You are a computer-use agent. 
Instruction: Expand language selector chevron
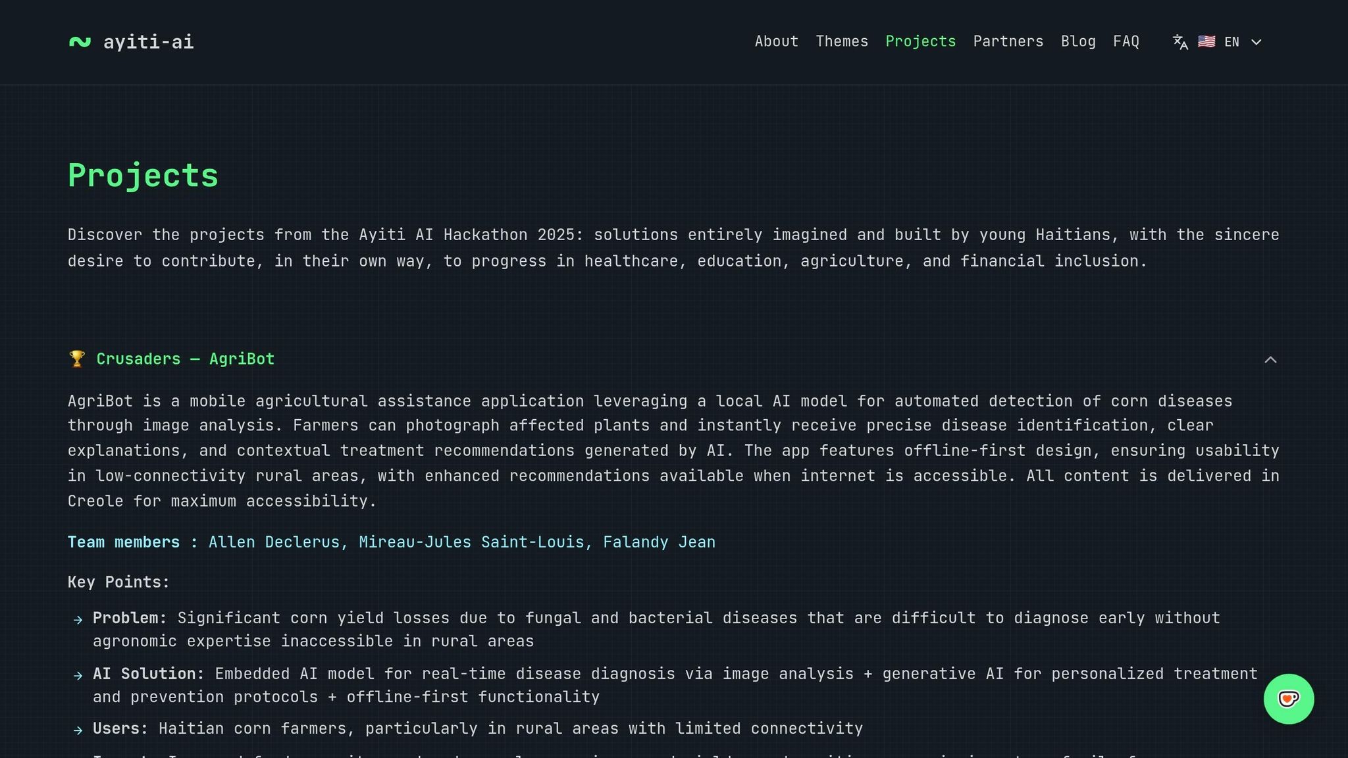(1256, 42)
